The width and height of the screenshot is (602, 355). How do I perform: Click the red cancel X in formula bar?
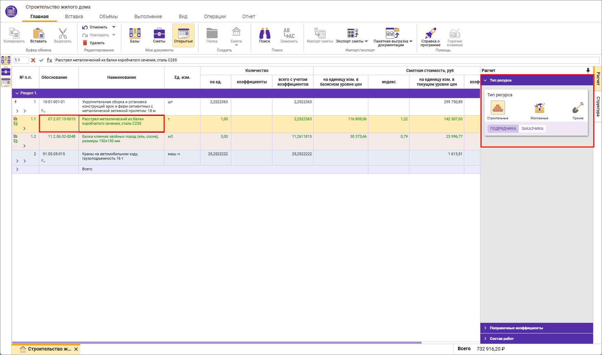pyautogui.click(x=33, y=60)
